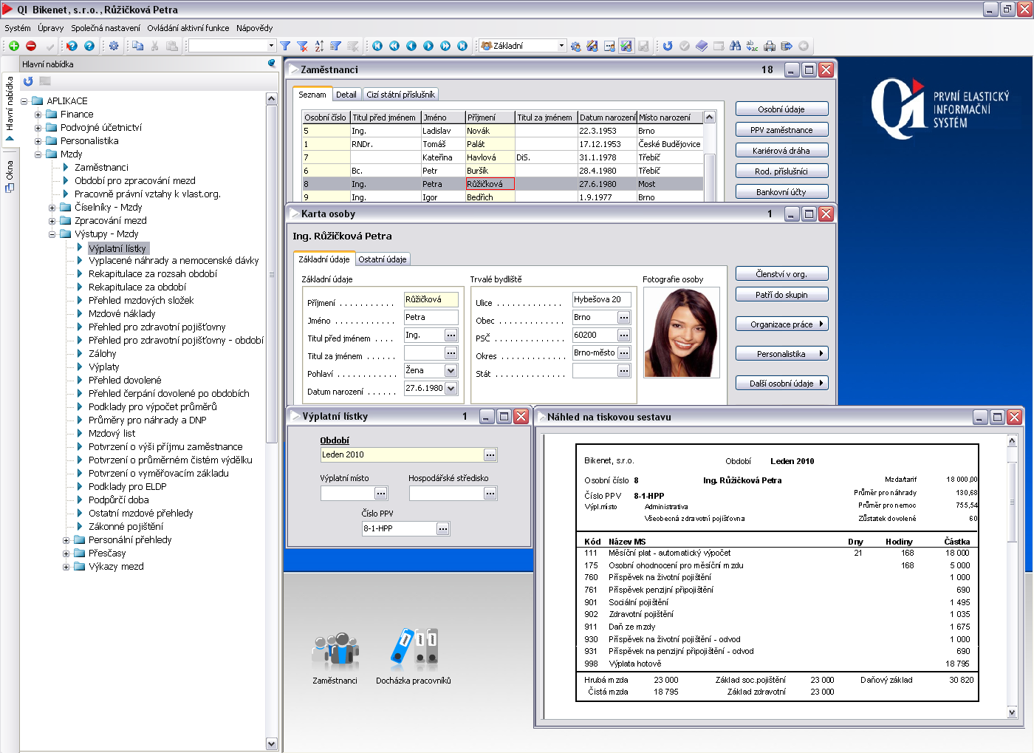This screenshot has width=1034, height=753.
Task: Click the green add new record icon
Action: click(13, 46)
